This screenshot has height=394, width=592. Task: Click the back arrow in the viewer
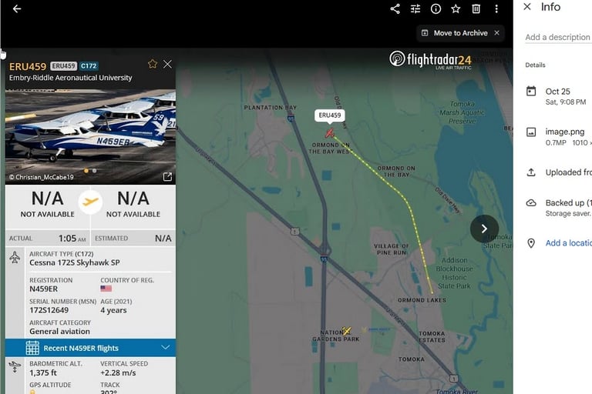17,8
